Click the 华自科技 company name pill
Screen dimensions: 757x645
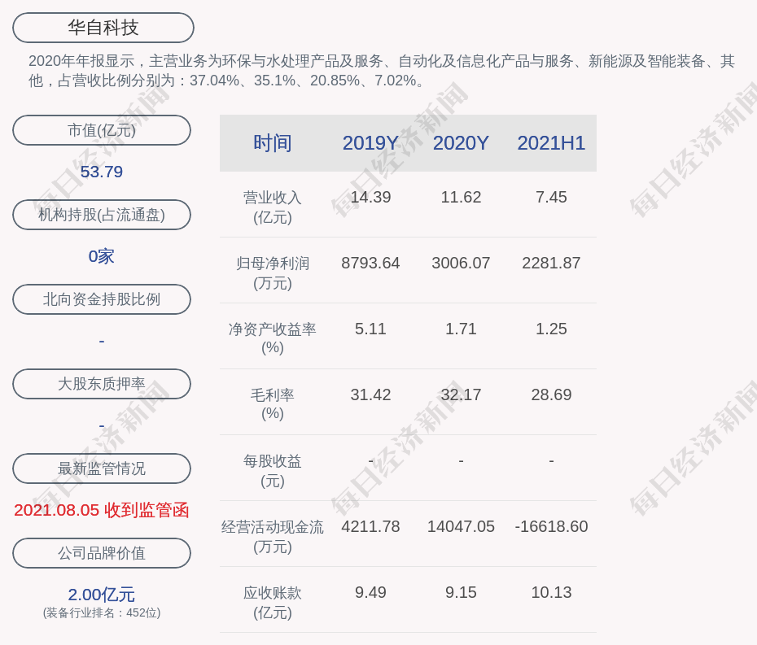tap(103, 28)
